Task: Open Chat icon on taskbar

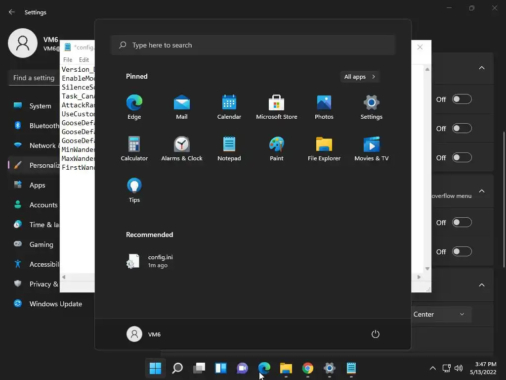Action: (x=242, y=368)
